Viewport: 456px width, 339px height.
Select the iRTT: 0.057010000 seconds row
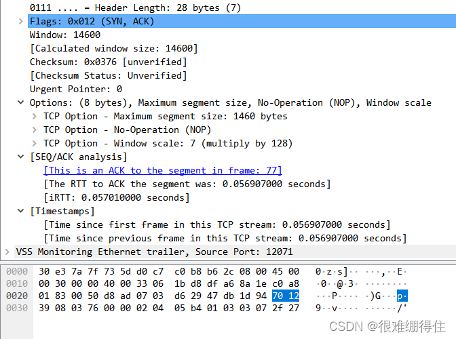[x=116, y=197]
